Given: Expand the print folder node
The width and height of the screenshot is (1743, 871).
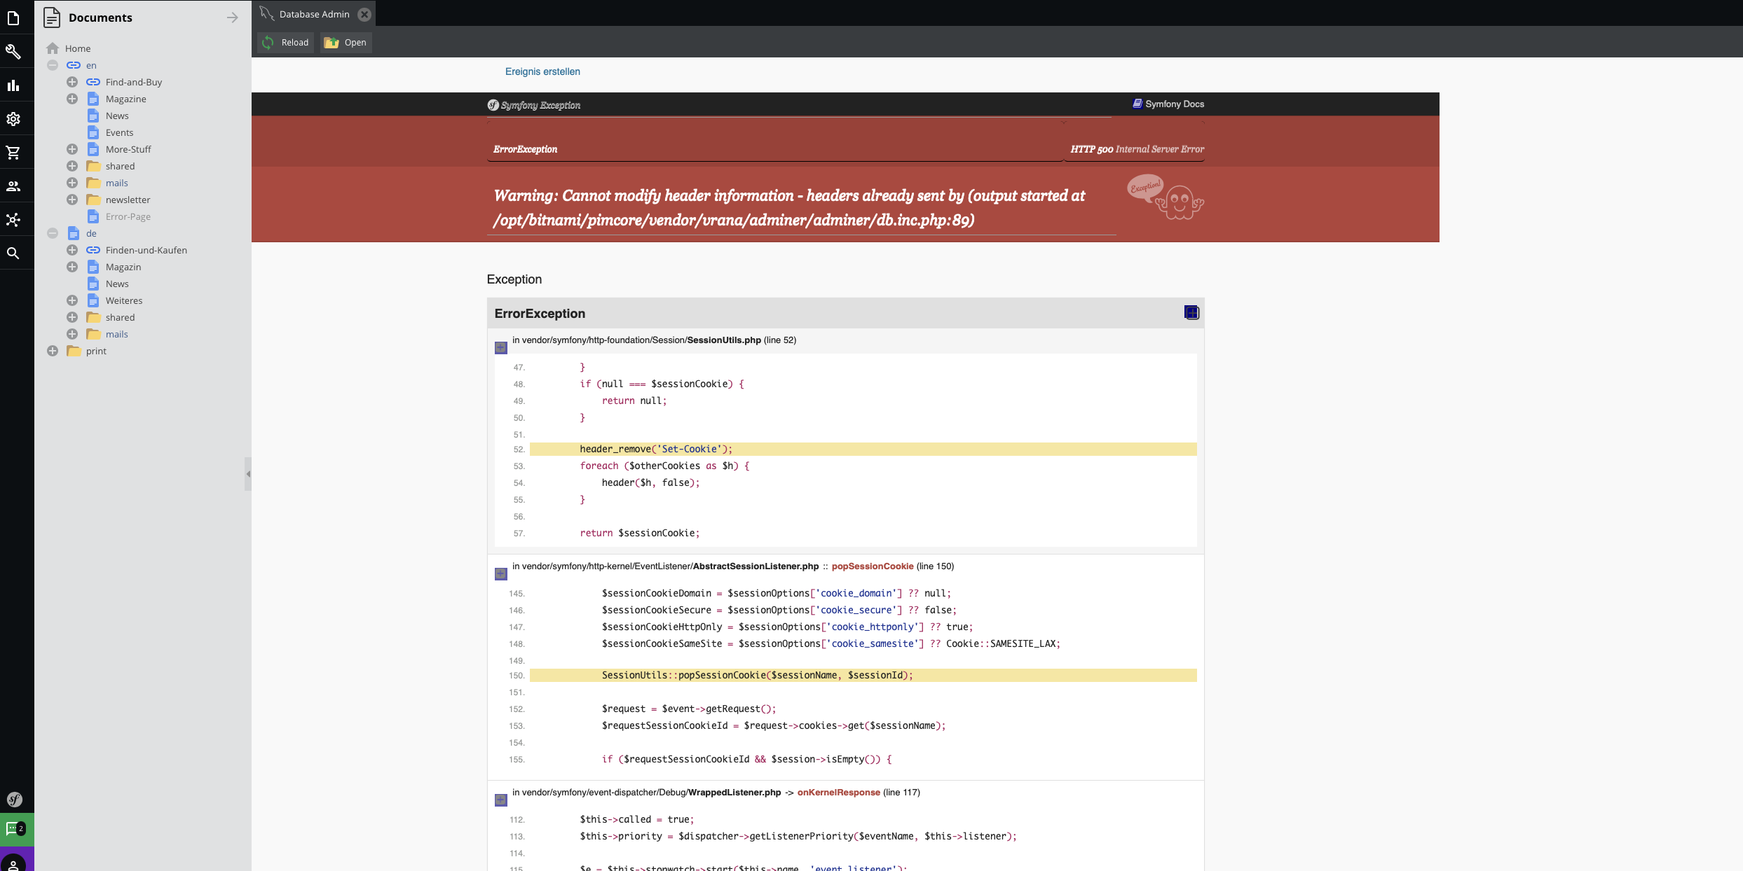Looking at the screenshot, I should (53, 351).
